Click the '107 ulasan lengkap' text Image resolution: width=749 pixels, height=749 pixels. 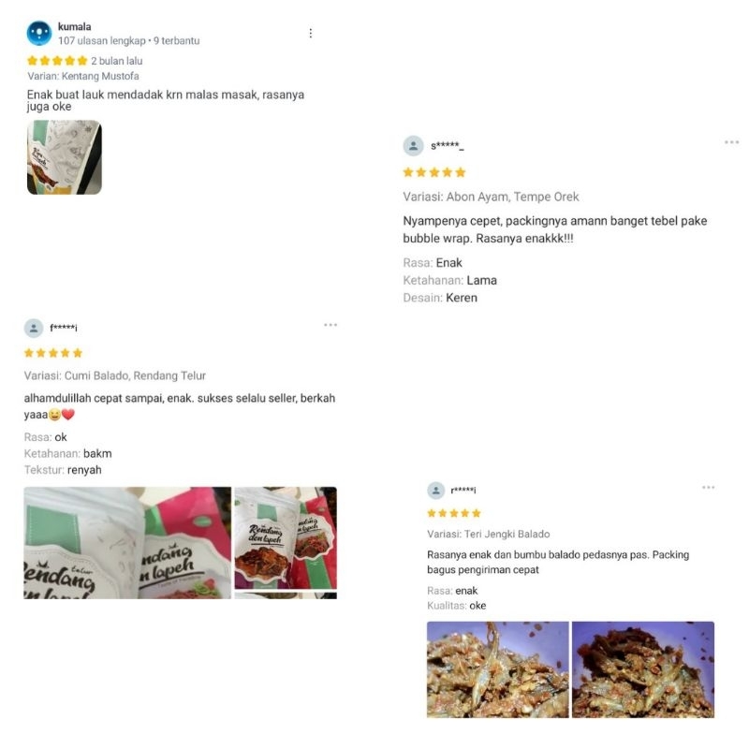pos(102,41)
